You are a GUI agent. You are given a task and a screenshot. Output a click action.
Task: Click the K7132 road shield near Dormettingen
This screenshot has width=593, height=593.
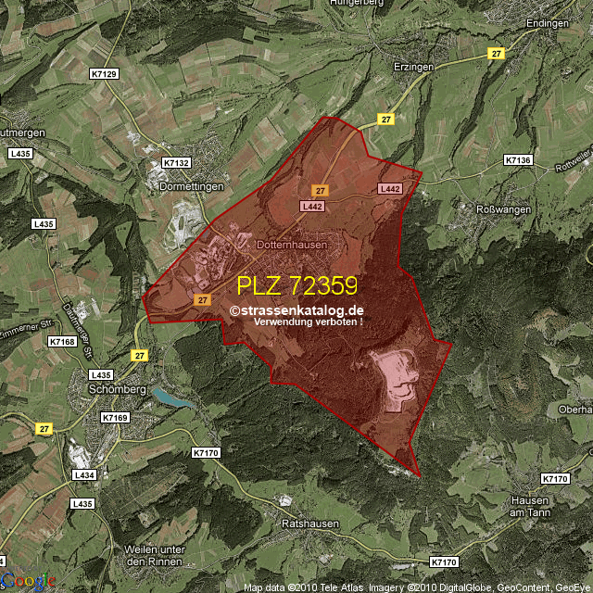coord(175,162)
